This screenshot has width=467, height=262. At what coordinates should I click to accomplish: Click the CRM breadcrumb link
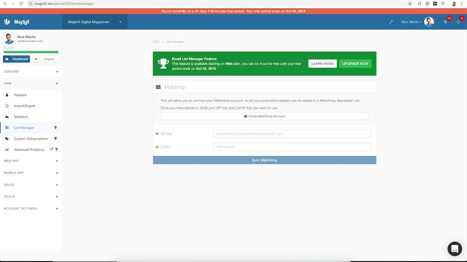pos(156,41)
